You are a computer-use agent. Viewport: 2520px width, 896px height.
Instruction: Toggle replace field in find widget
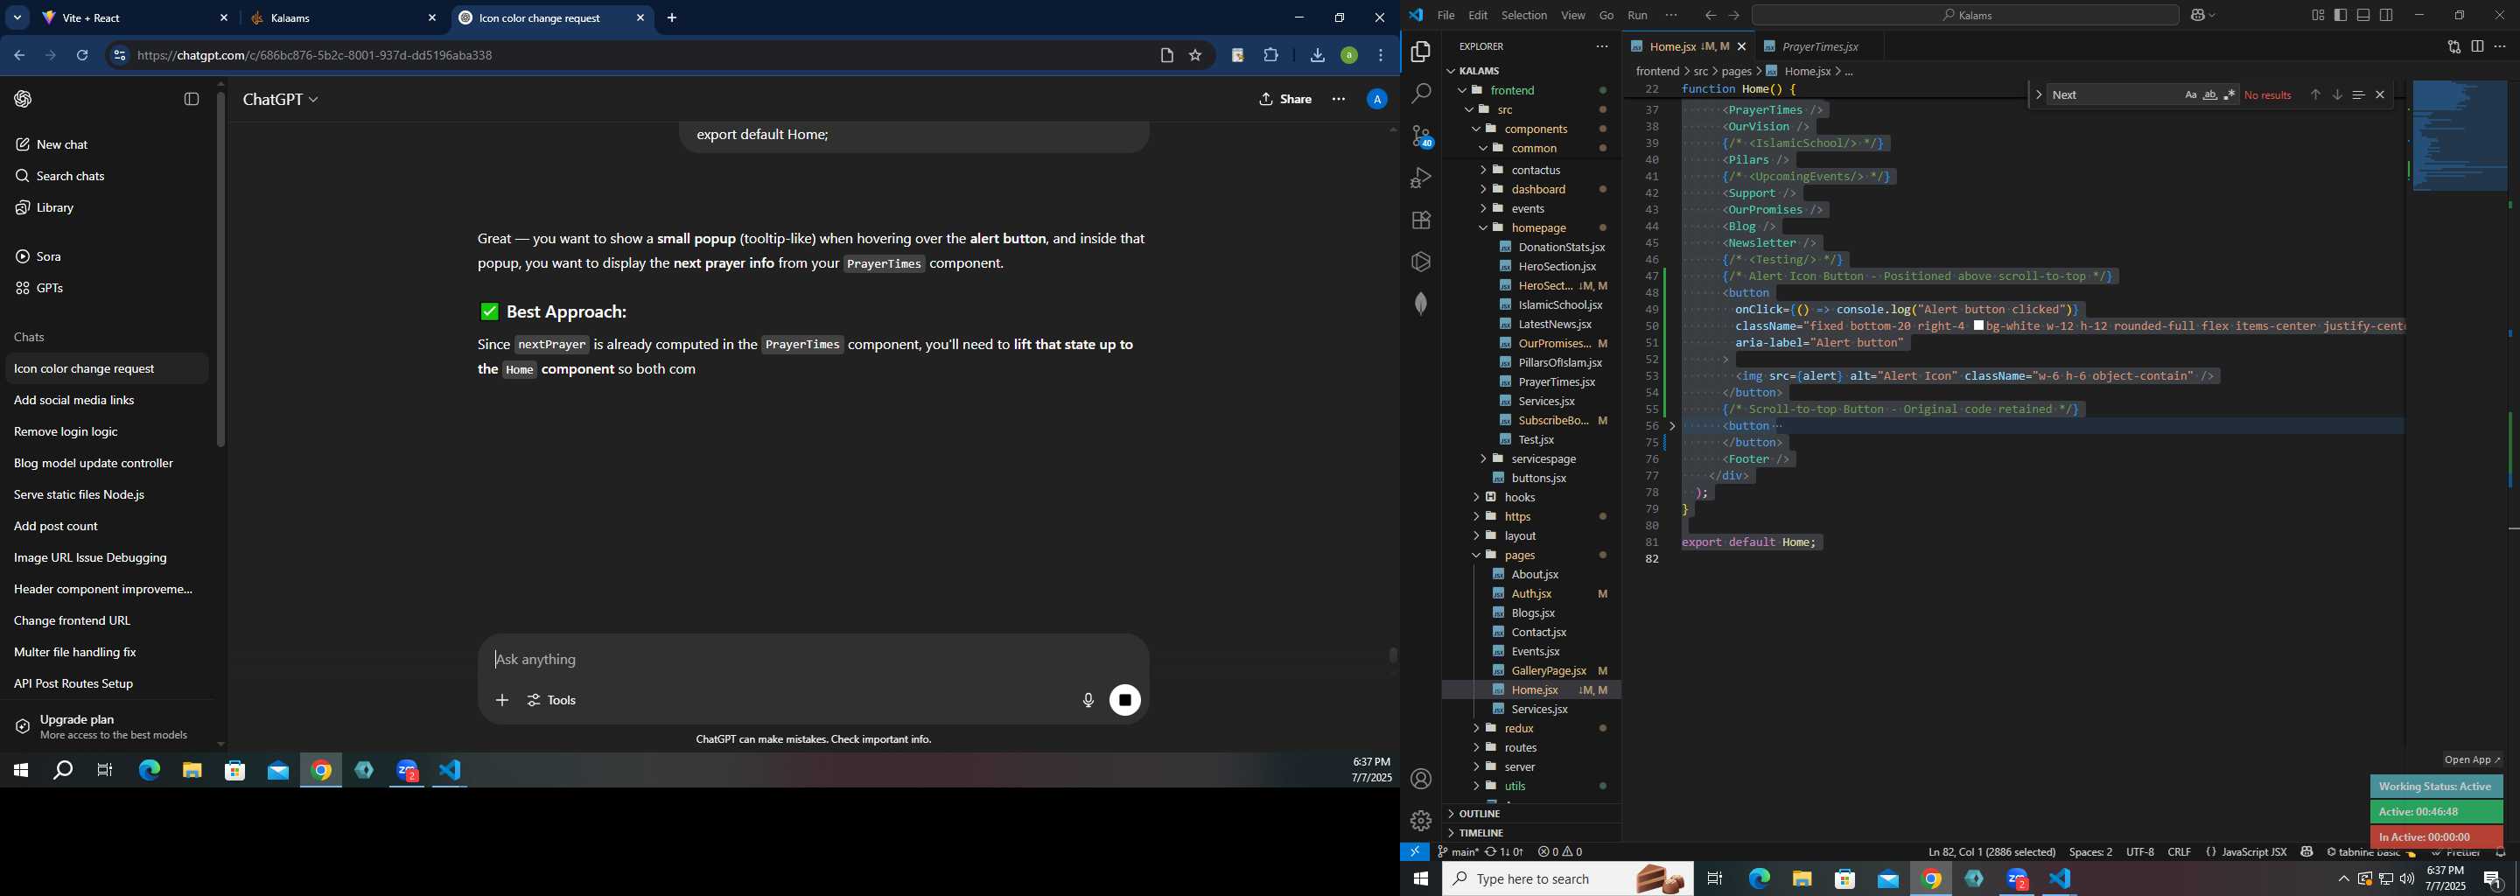[2039, 94]
